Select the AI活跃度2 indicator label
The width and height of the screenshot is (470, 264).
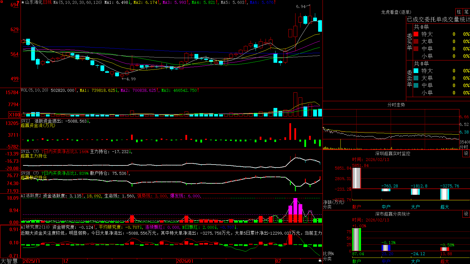coord(31,196)
